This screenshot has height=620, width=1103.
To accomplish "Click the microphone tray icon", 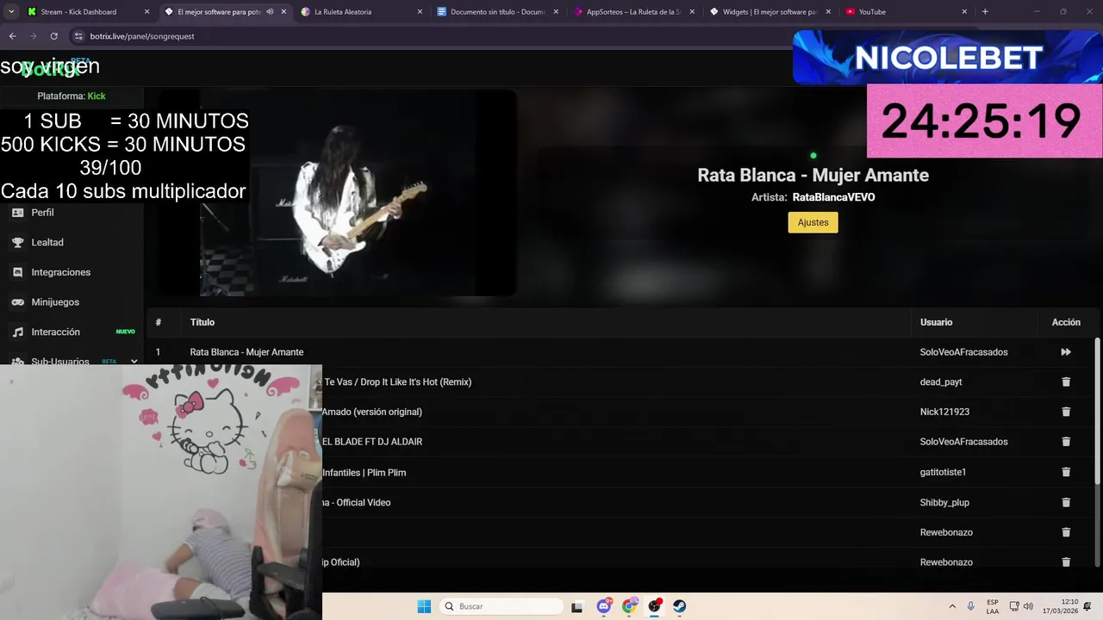I will pyautogui.click(x=971, y=606).
